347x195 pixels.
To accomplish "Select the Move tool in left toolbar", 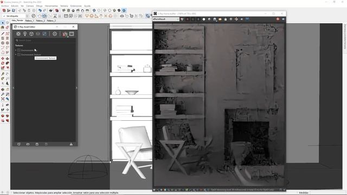I will 2,58.
